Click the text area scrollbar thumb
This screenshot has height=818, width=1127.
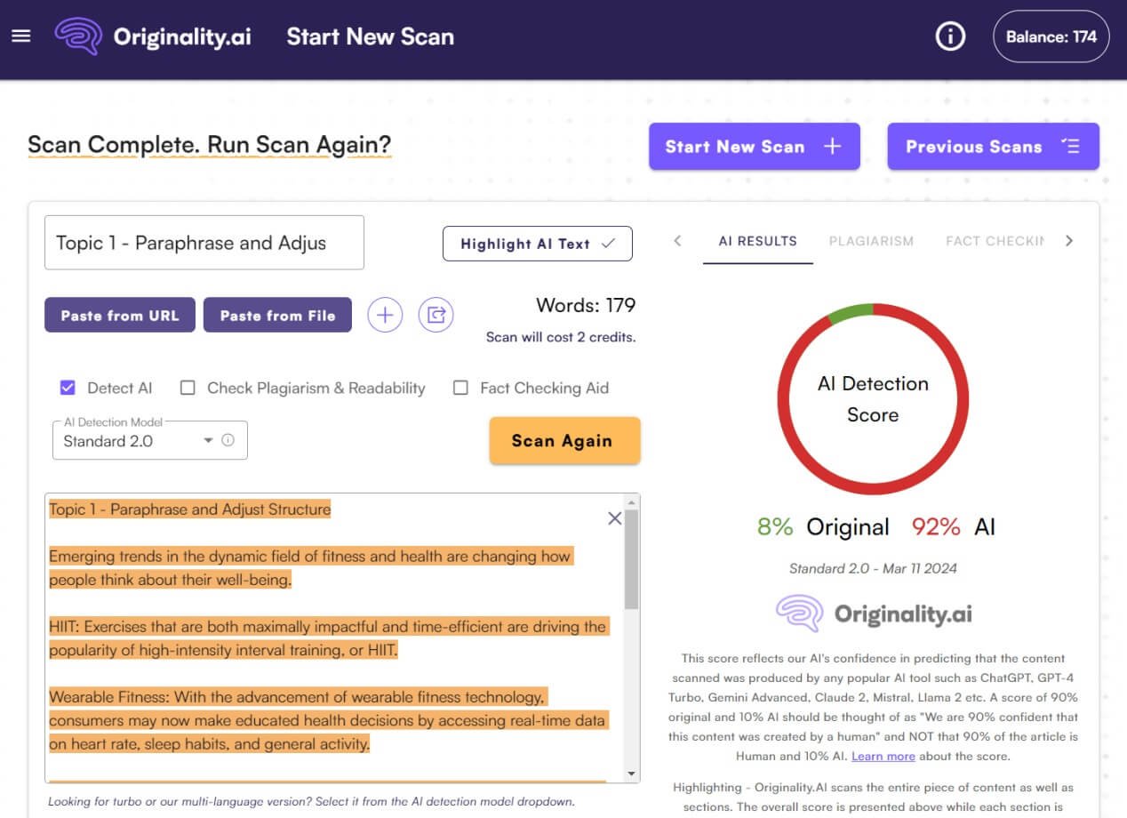[631, 560]
